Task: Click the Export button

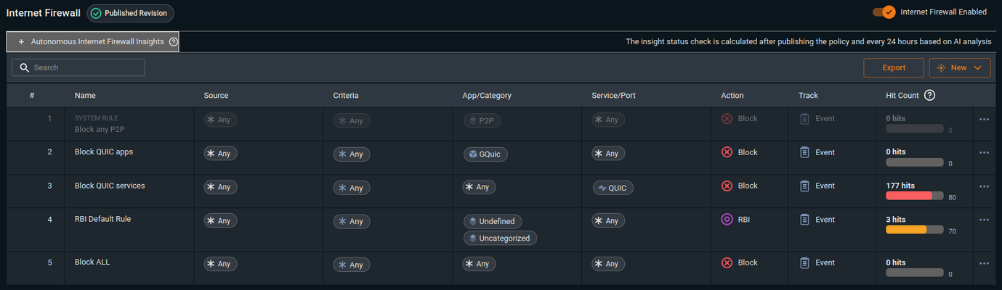Action: click(x=894, y=67)
